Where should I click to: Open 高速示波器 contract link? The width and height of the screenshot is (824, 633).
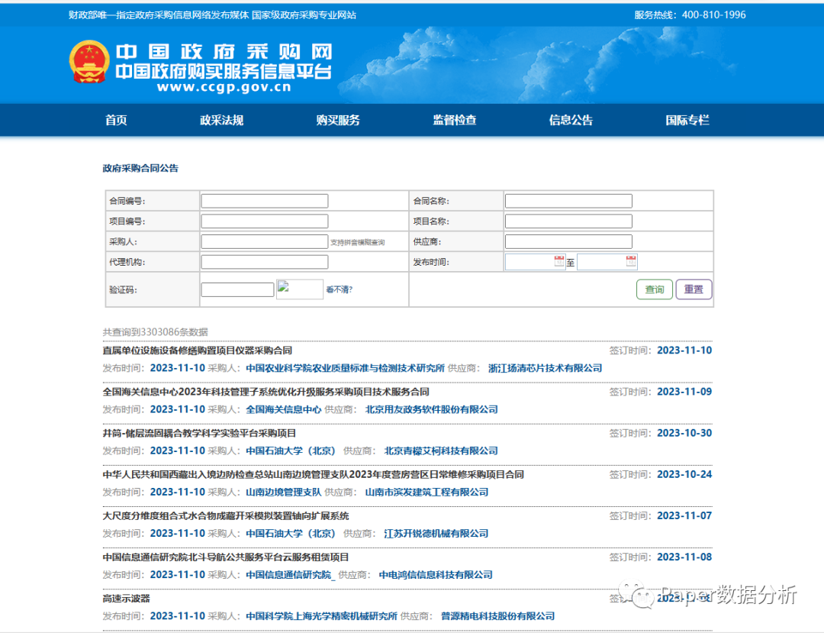tap(126, 599)
